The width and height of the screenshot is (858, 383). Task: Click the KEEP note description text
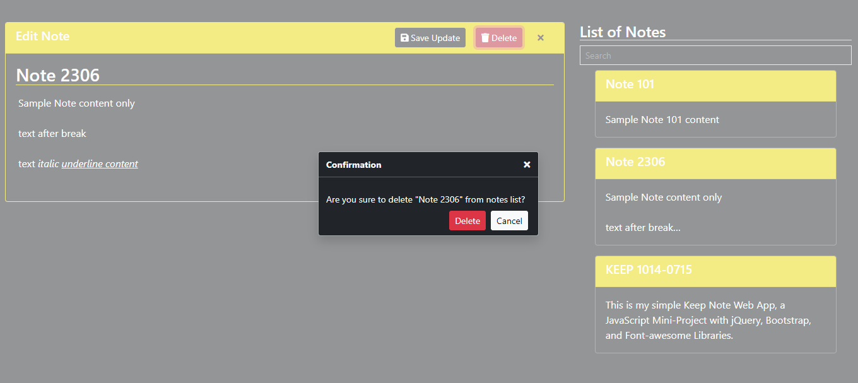tap(708, 321)
